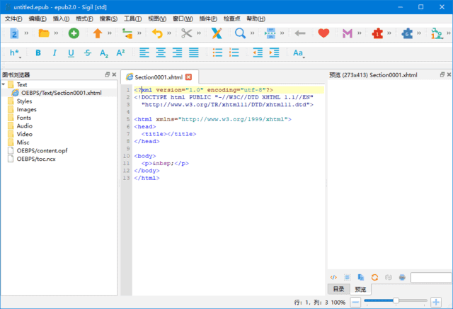The image size is (453, 309).
Task: Open the heading style h* dropdown
Action: click(15, 53)
